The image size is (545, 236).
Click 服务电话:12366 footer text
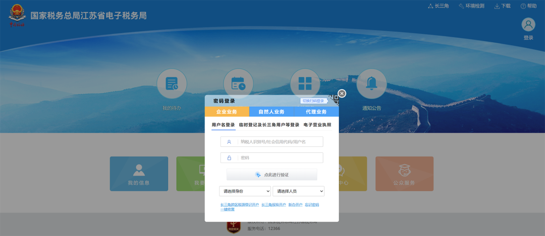point(264,229)
